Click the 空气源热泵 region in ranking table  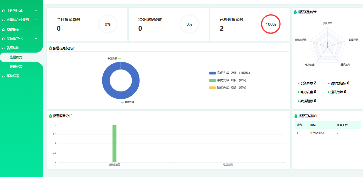click(317, 133)
